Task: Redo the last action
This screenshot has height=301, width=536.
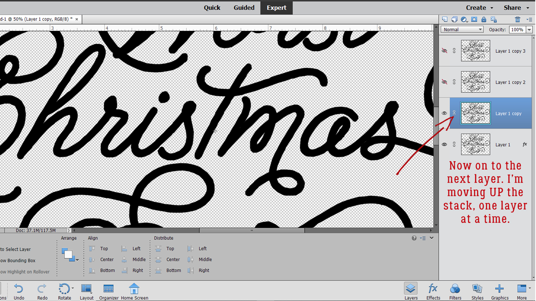Action: [x=42, y=292]
